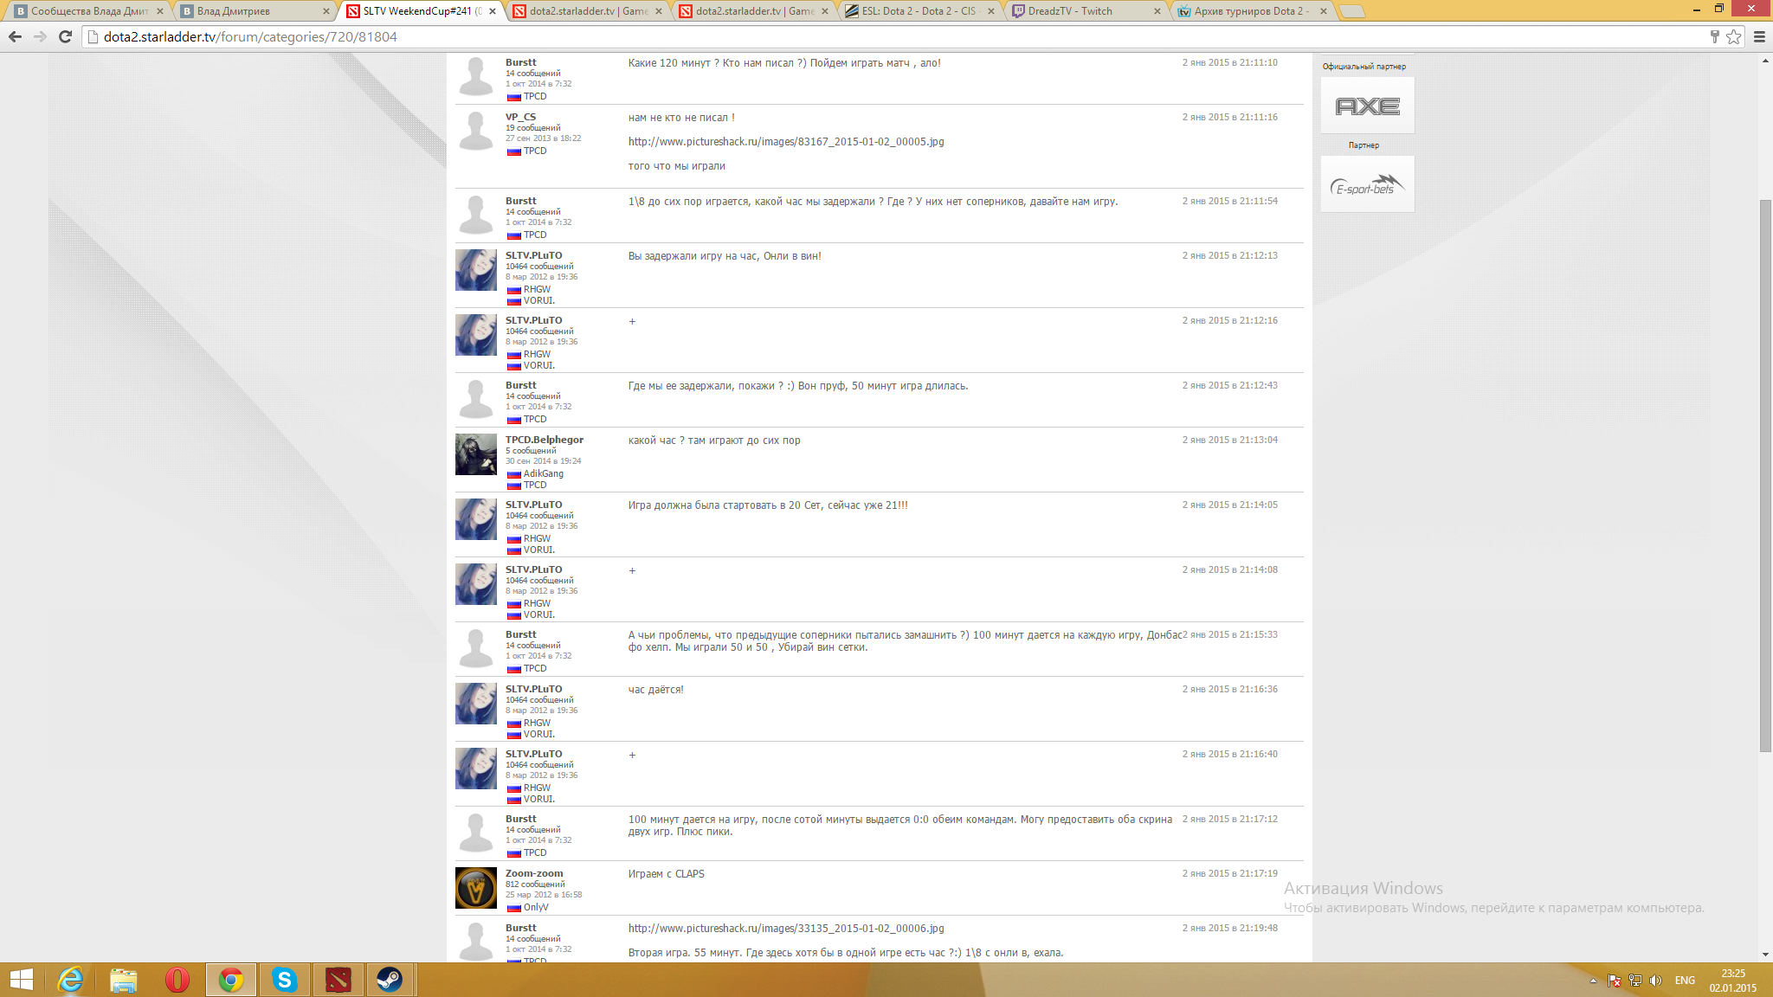Image resolution: width=1773 pixels, height=997 pixels.
Task: Click the volume speaker tray icon
Action: pyautogui.click(x=1655, y=981)
